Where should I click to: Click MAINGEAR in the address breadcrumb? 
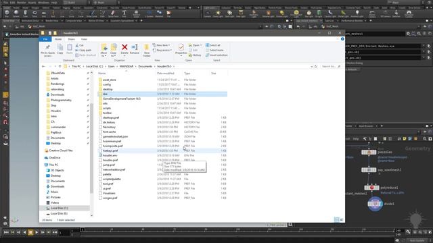coord(127,66)
